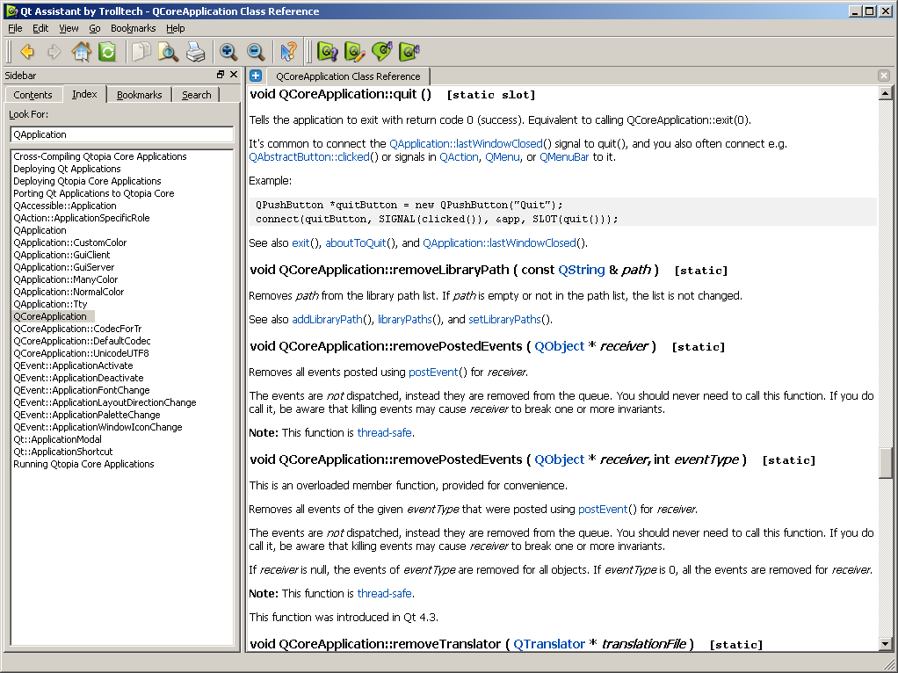Screen dimensions: 898x673
Task: Open the QTranslator link
Action: pyautogui.click(x=548, y=644)
